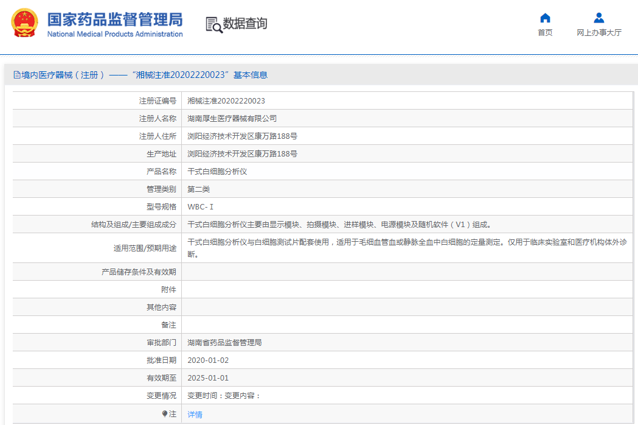Click National Medical Products Administration English text
Image resolution: width=638 pixels, height=425 pixels.
pos(114,34)
